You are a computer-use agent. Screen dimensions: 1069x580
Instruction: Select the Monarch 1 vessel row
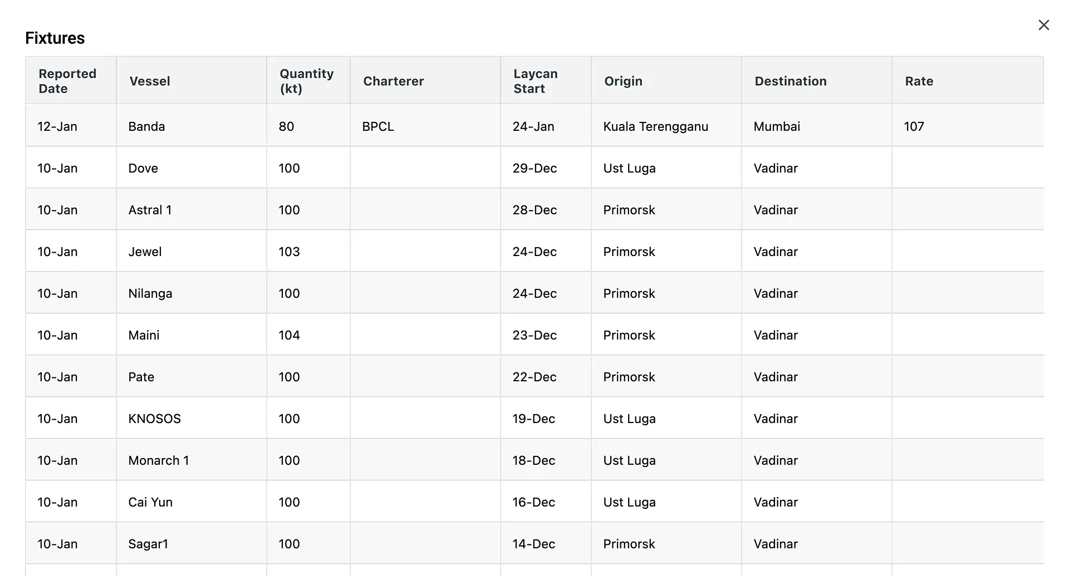coord(159,460)
